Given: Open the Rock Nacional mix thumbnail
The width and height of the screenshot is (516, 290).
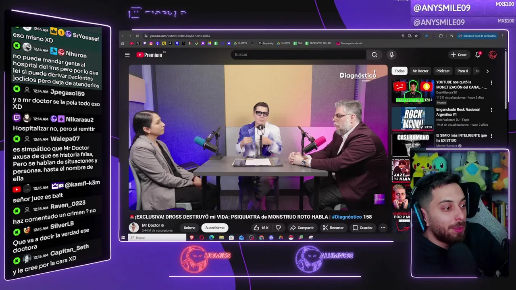Looking at the screenshot, I should click(413, 118).
